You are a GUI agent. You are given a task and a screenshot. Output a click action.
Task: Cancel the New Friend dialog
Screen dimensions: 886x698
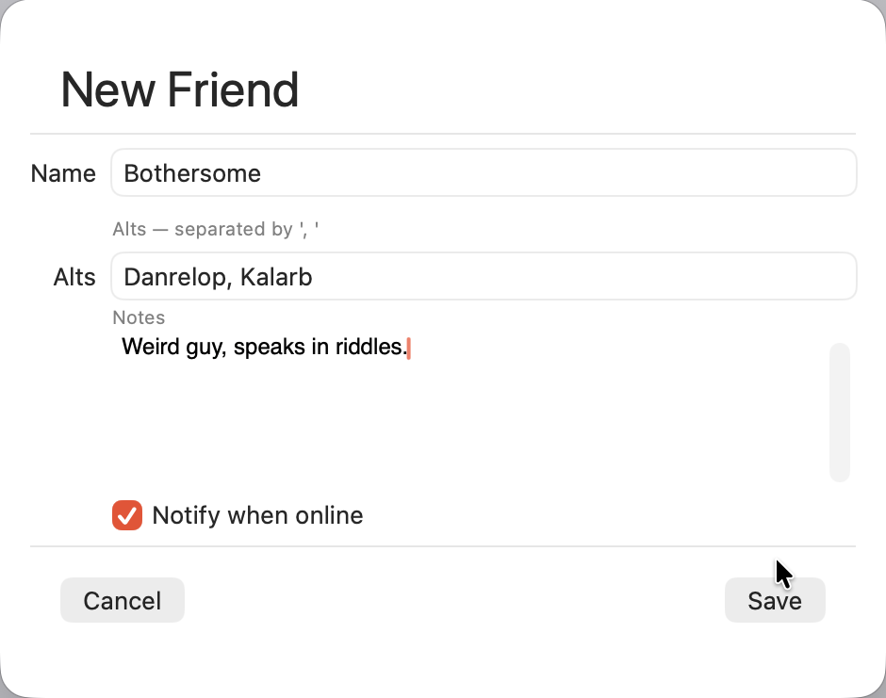(122, 600)
